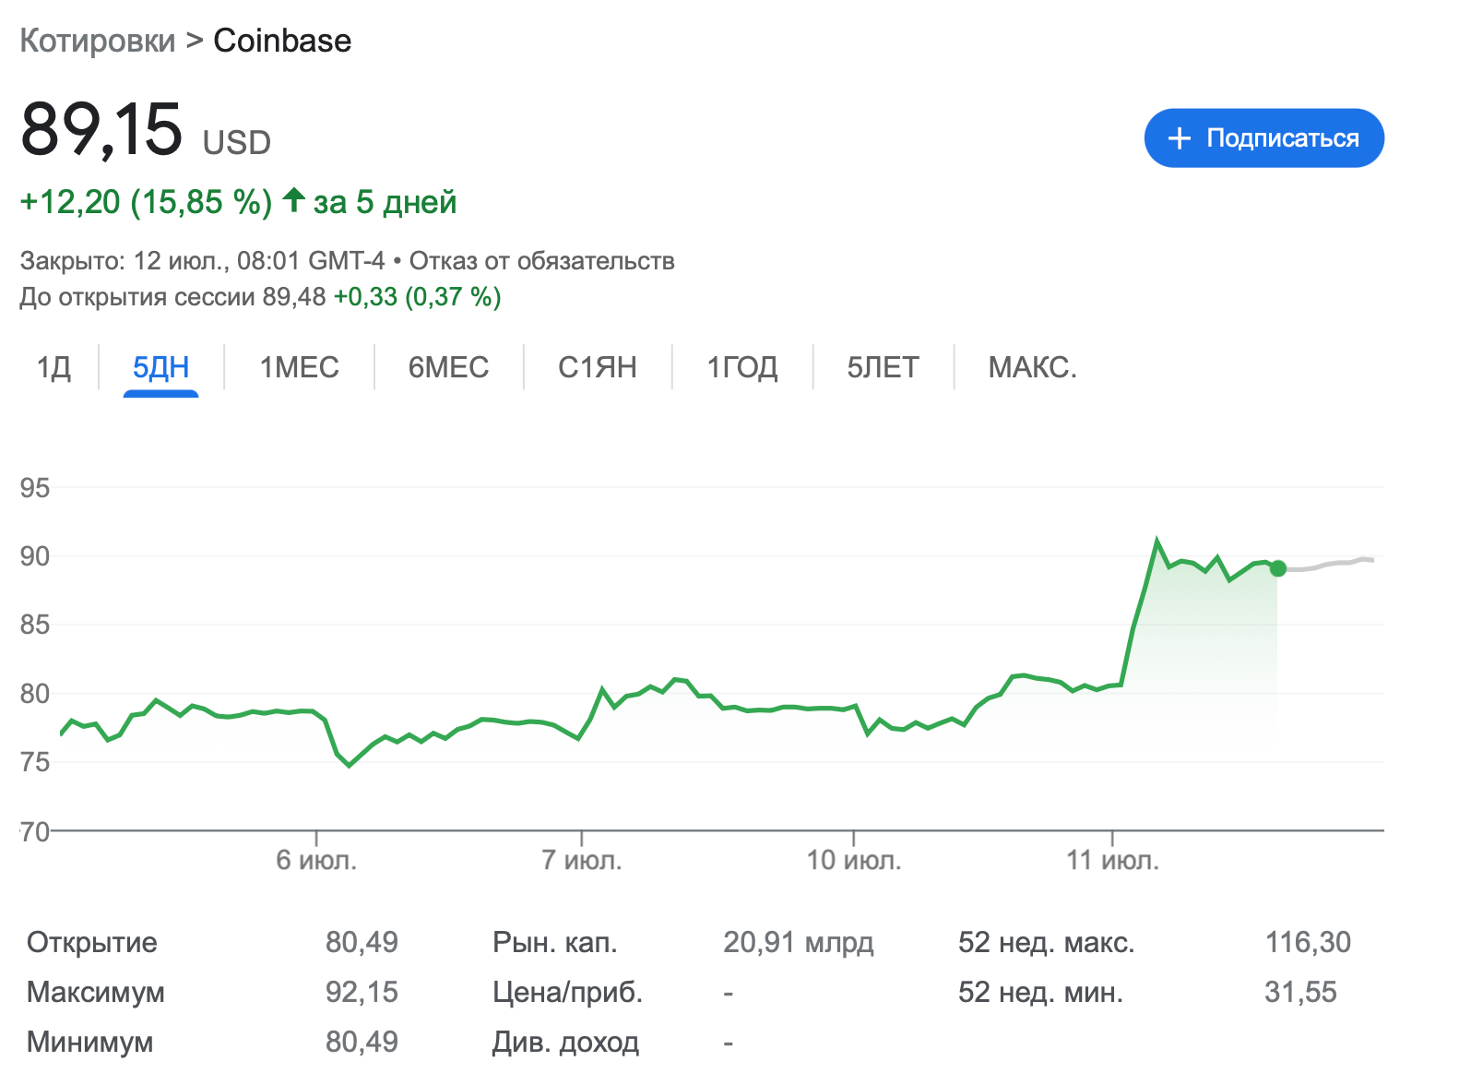The image size is (1459, 1085).
Task: Open the 1МЕС chart range
Action: (299, 367)
